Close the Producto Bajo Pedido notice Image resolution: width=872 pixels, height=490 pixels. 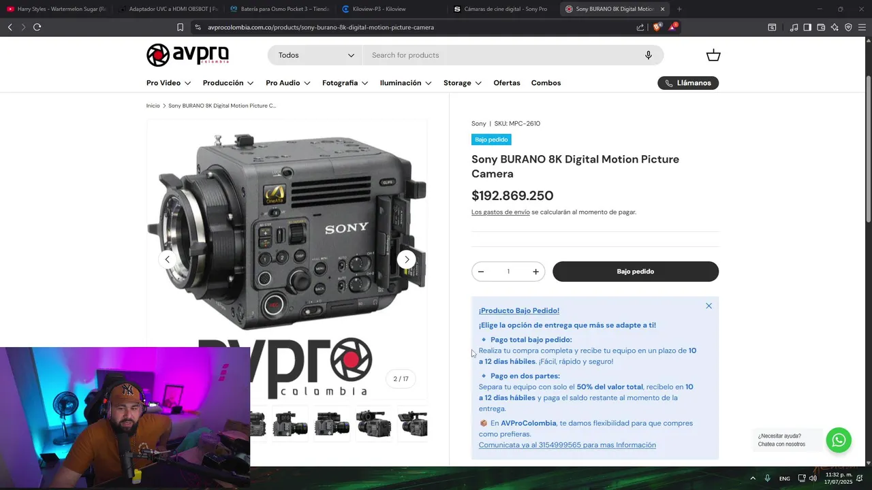[708, 306]
